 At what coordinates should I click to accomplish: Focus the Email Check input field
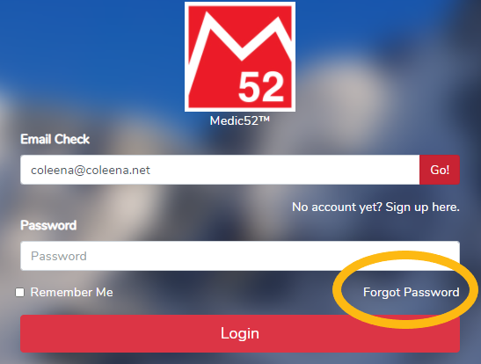tap(220, 170)
